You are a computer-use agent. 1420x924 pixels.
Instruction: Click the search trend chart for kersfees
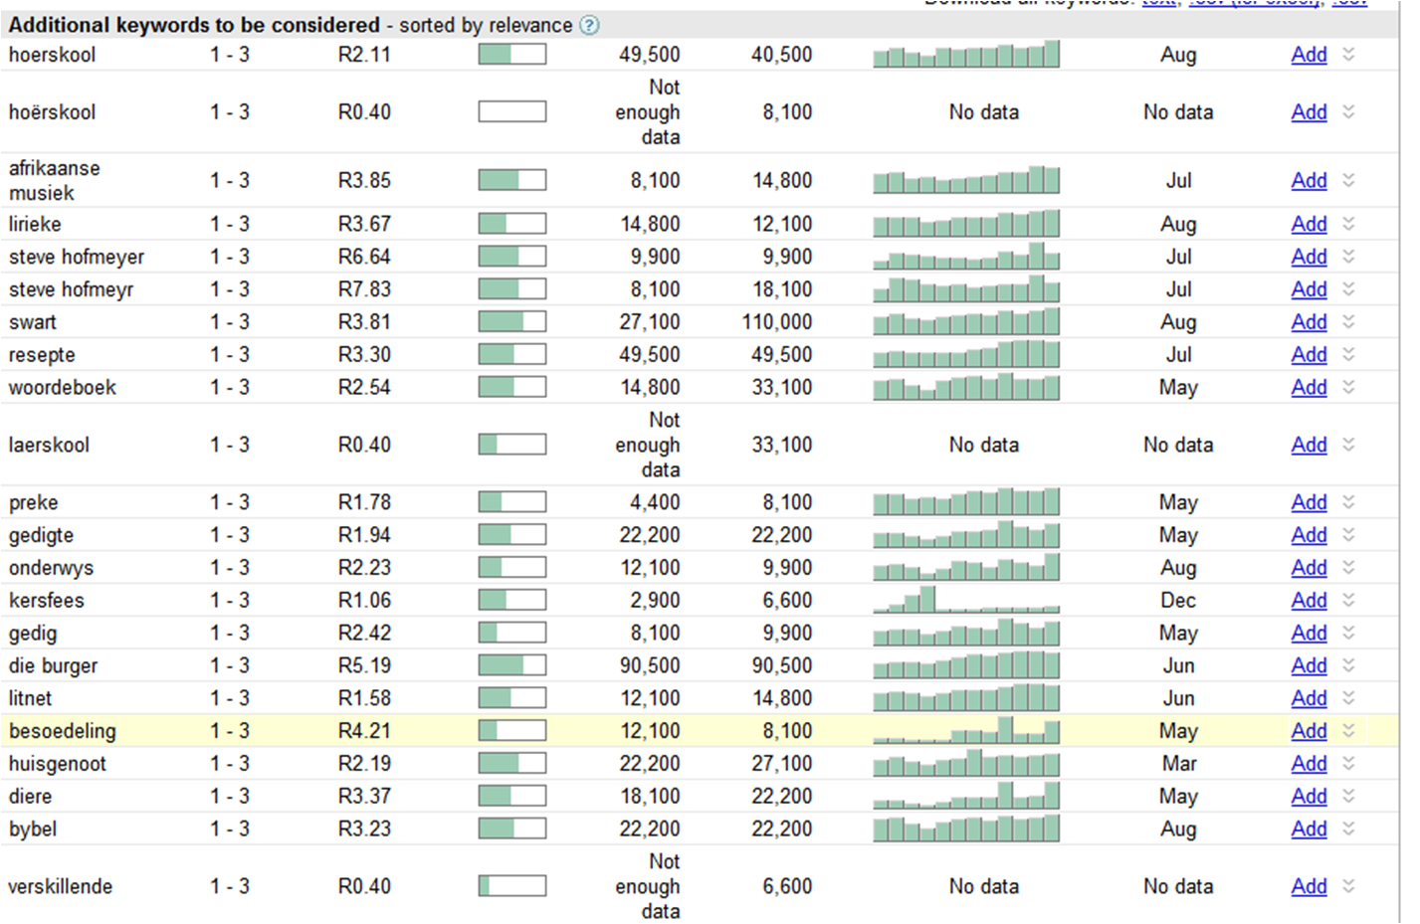point(966,600)
